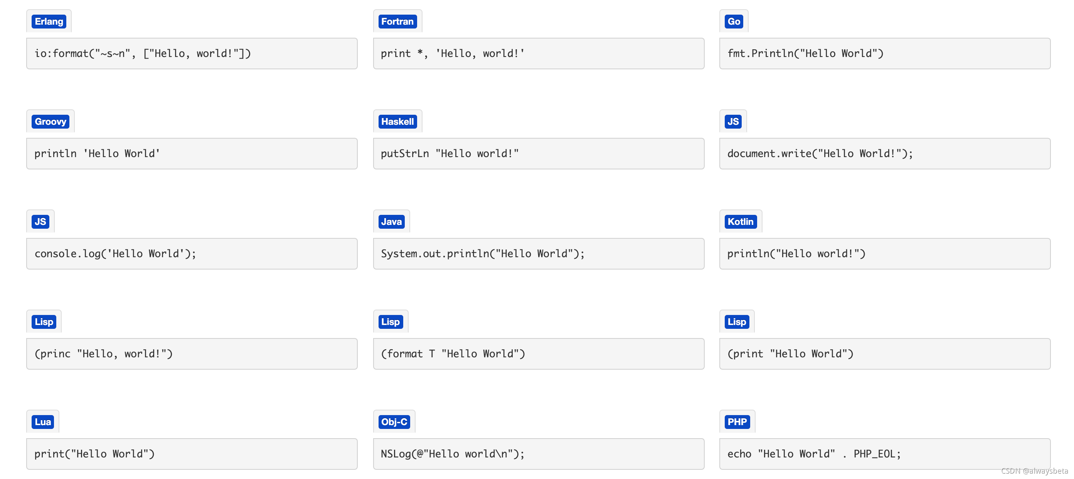The height and width of the screenshot is (479, 1074).
Task: Click the putStrLn Haskell code line
Action: point(539,154)
